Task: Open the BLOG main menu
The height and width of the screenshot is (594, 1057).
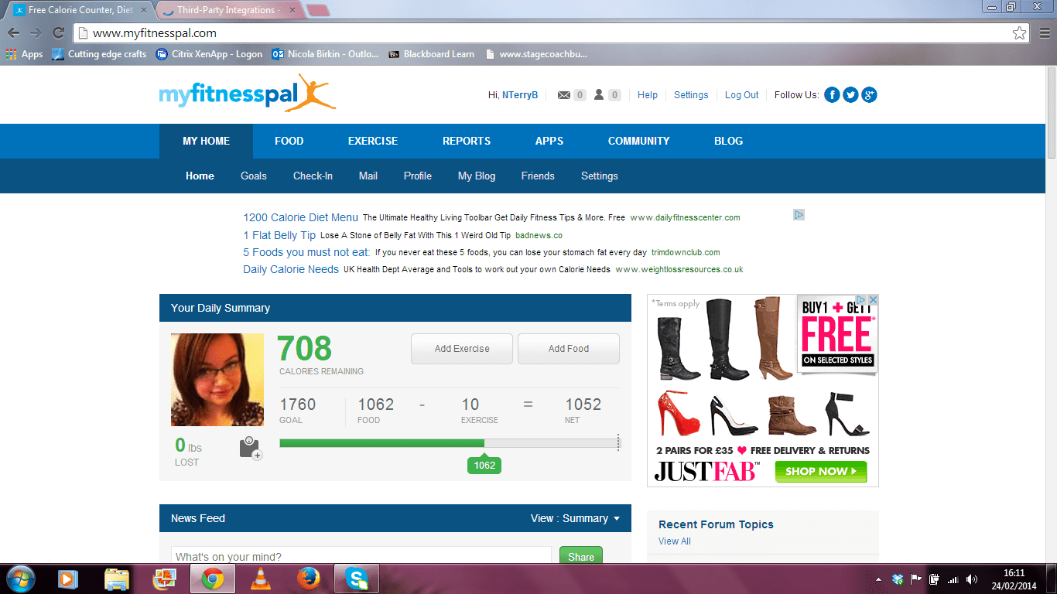Action: click(x=728, y=141)
